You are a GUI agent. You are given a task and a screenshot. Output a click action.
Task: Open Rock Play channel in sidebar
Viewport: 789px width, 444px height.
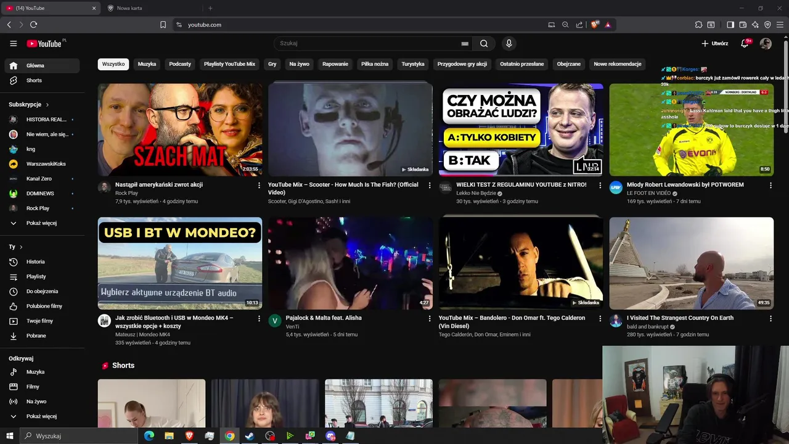[x=42, y=208]
